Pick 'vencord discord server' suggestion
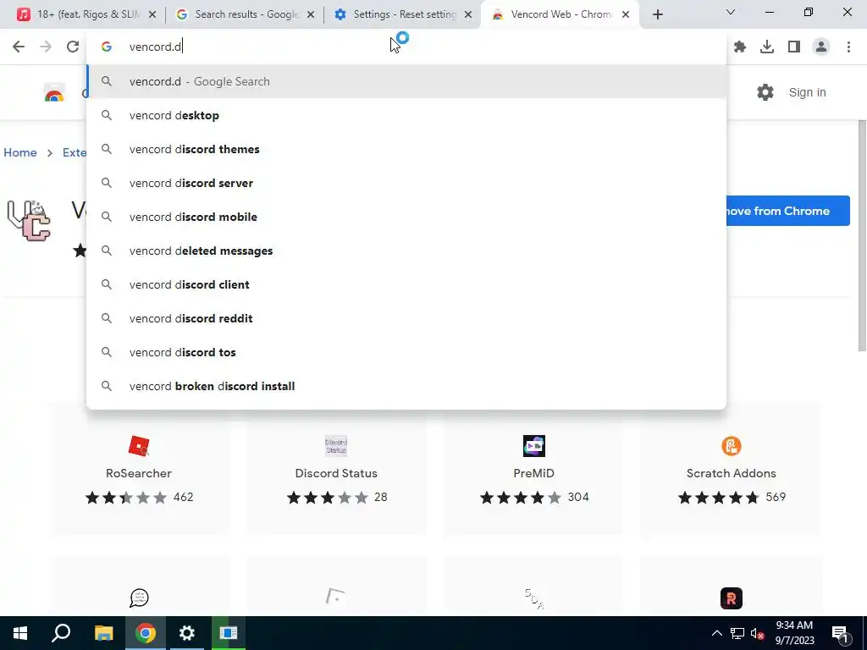This screenshot has height=650, width=867. [406, 183]
